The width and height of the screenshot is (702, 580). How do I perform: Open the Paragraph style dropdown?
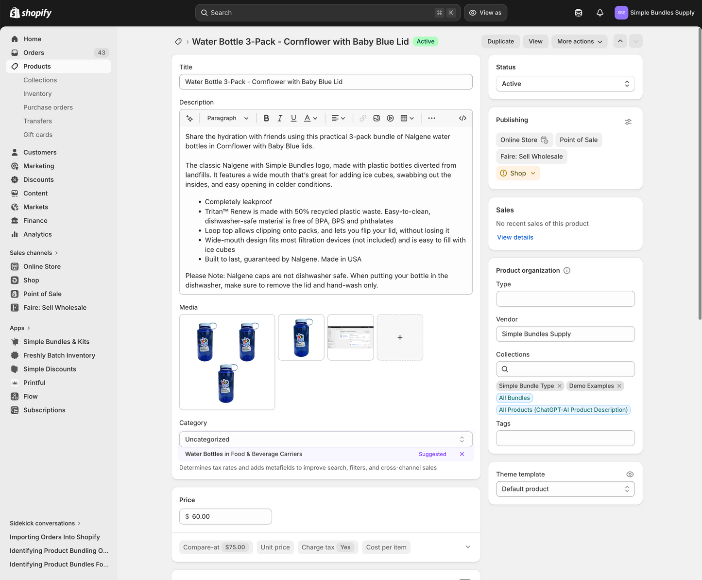pyautogui.click(x=228, y=118)
